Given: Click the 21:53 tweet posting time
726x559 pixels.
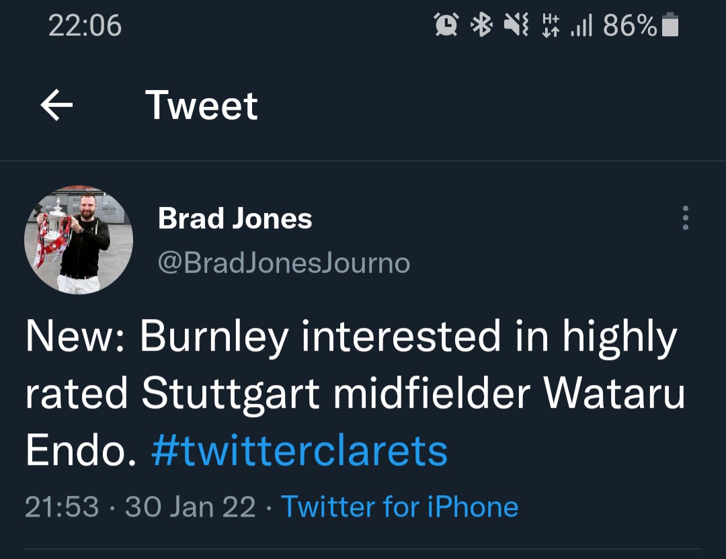Looking at the screenshot, I should [62, 507].
